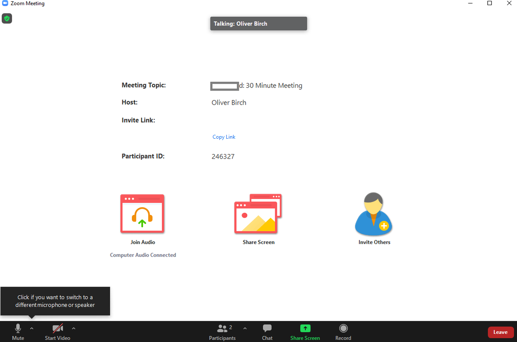Click the '30 Minute Meeting' topic text

[x=274, y=86]
